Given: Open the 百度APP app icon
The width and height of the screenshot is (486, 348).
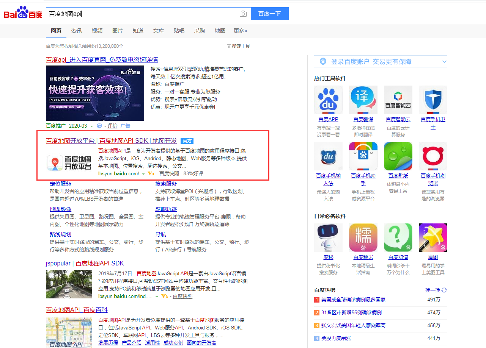Looking at the screenshot, I should coord(328,100).
